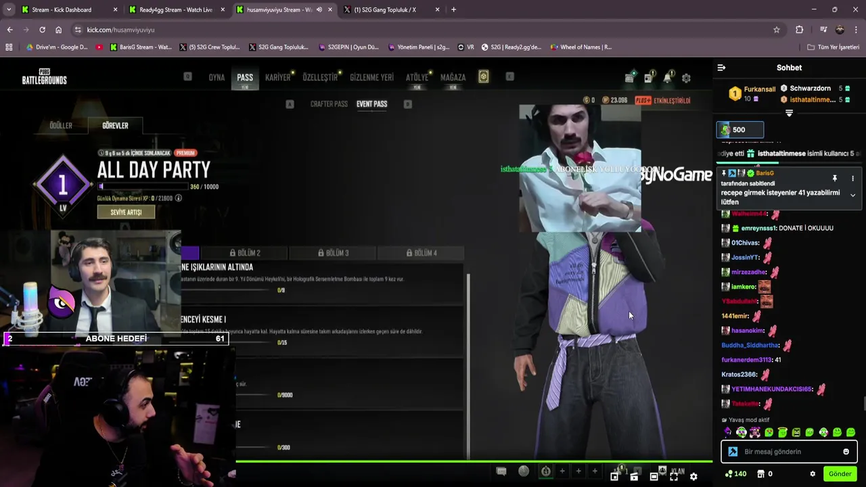Open the KLAN icon in game footer
Viewport: 866px width, 487px height.
tap(663, 471)
